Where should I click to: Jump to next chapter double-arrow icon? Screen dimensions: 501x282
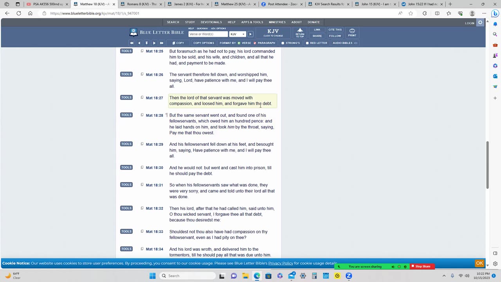(x=161, y=43)
